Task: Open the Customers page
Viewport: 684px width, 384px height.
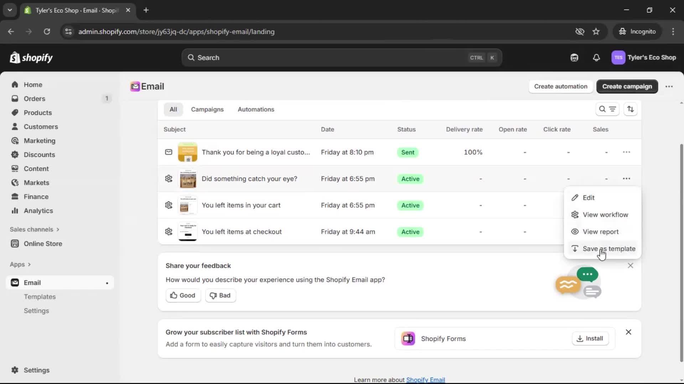Action: pos(41,127)
